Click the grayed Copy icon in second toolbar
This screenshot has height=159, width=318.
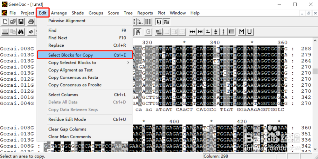coord(13,32)
